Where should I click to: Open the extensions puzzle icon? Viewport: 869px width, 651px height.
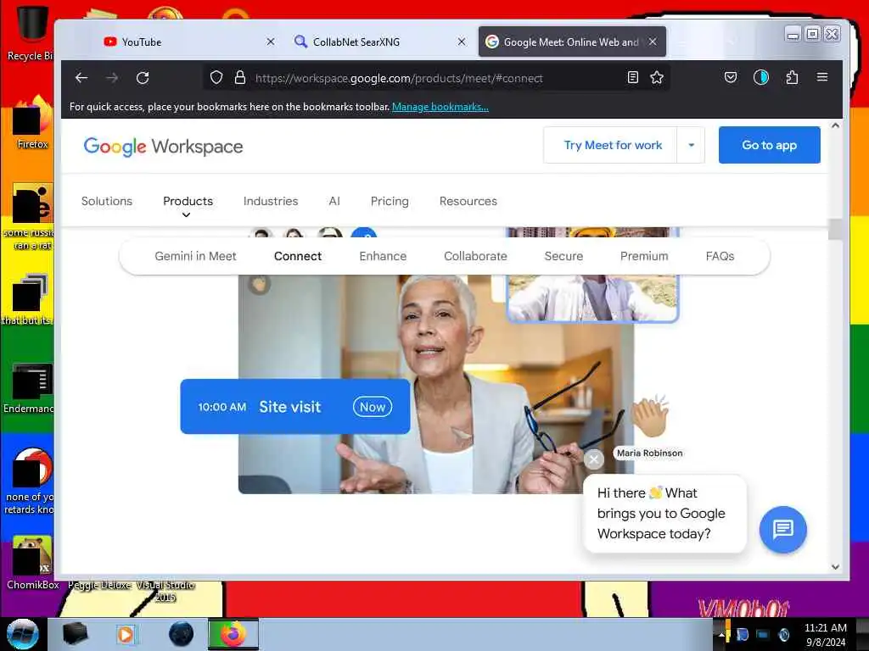pos(792,77)
